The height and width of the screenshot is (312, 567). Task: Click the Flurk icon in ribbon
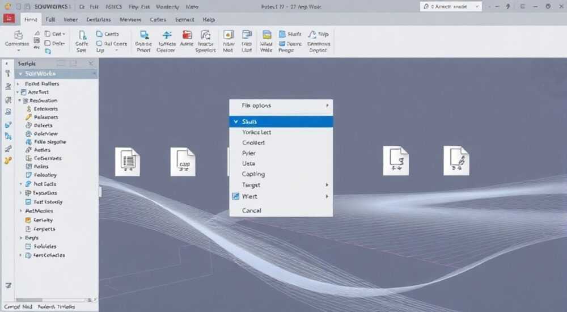click(282, 33)
